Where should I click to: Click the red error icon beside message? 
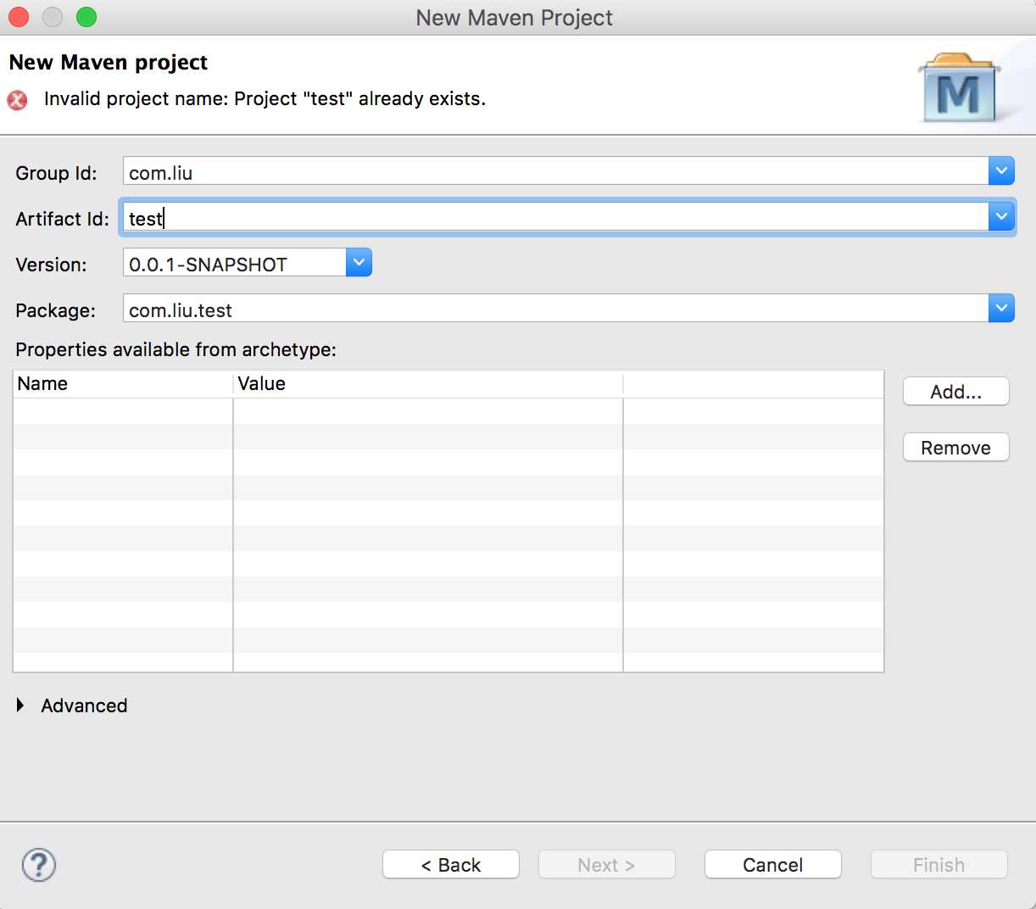pyautogui.click(x=17, y=100)
